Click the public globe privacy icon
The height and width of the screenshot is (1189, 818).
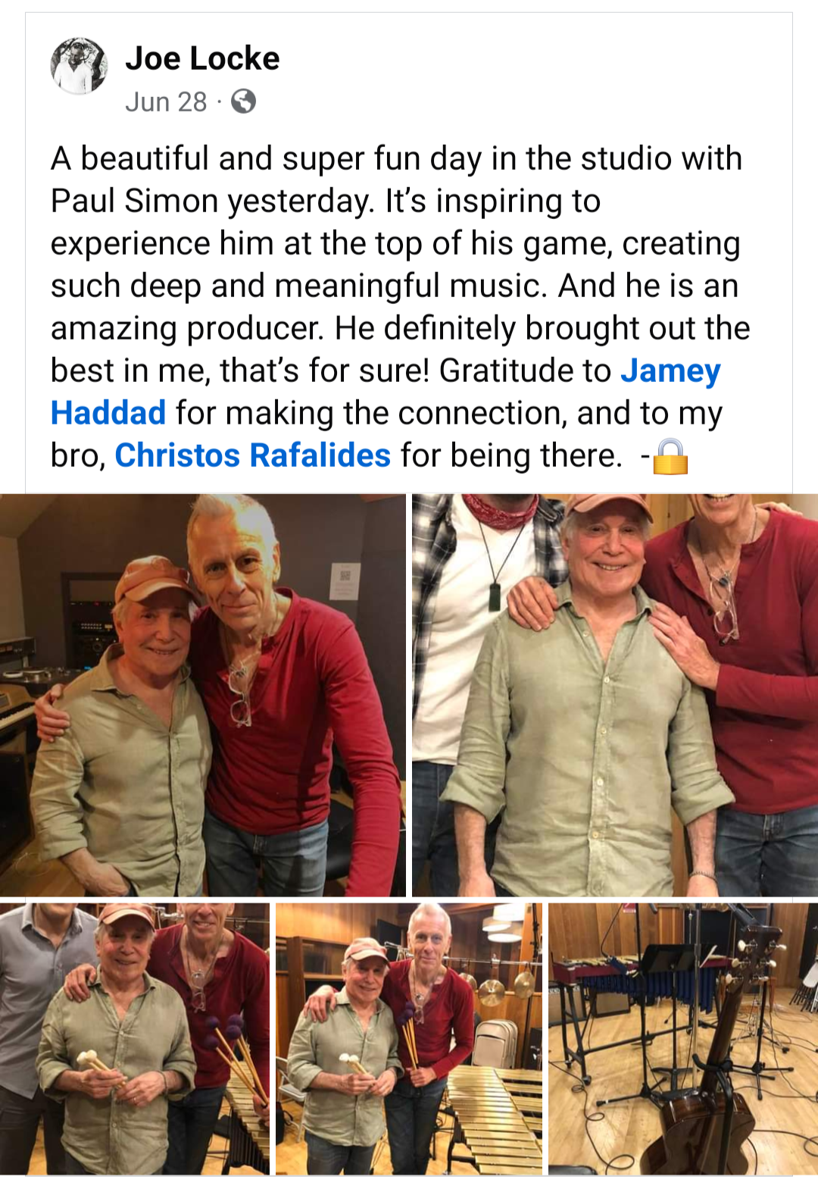click(x=243, y=102)
